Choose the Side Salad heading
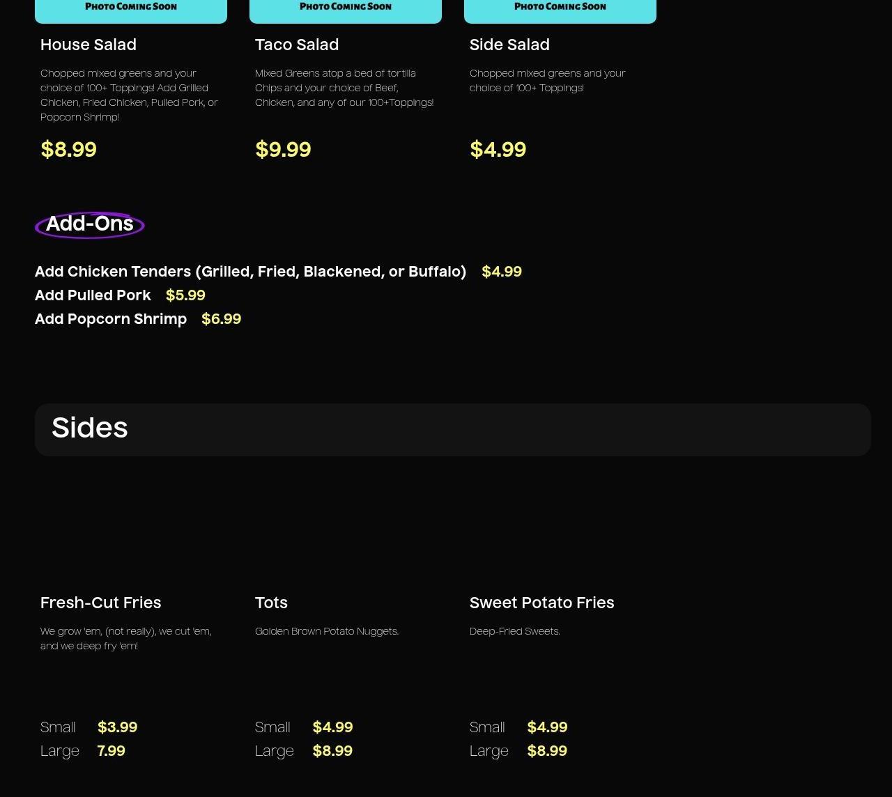 509,45
